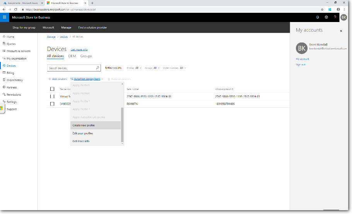Switch to the Groups tab
352x214 pixels.
point(86,56)
